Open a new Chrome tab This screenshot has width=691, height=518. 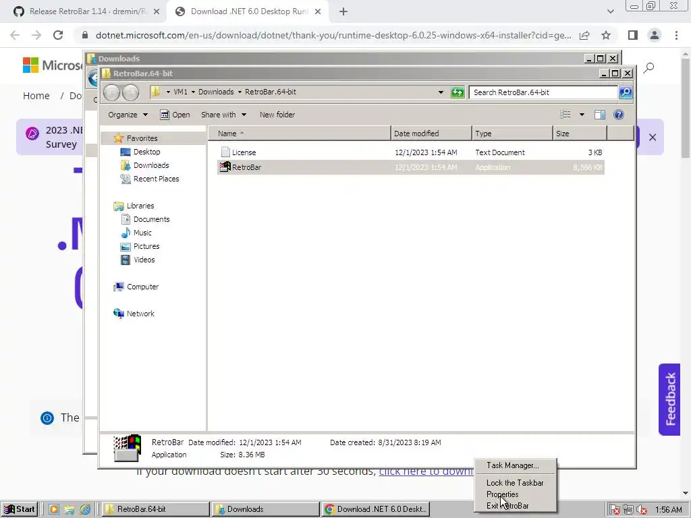(343, 12)
